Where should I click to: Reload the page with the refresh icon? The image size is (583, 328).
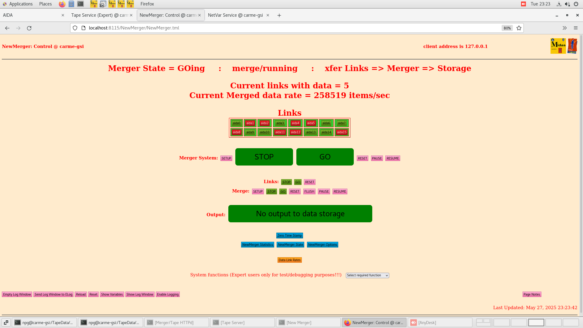29,28
